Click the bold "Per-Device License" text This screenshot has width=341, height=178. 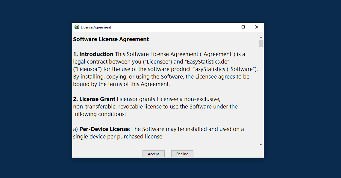point(104,129)
